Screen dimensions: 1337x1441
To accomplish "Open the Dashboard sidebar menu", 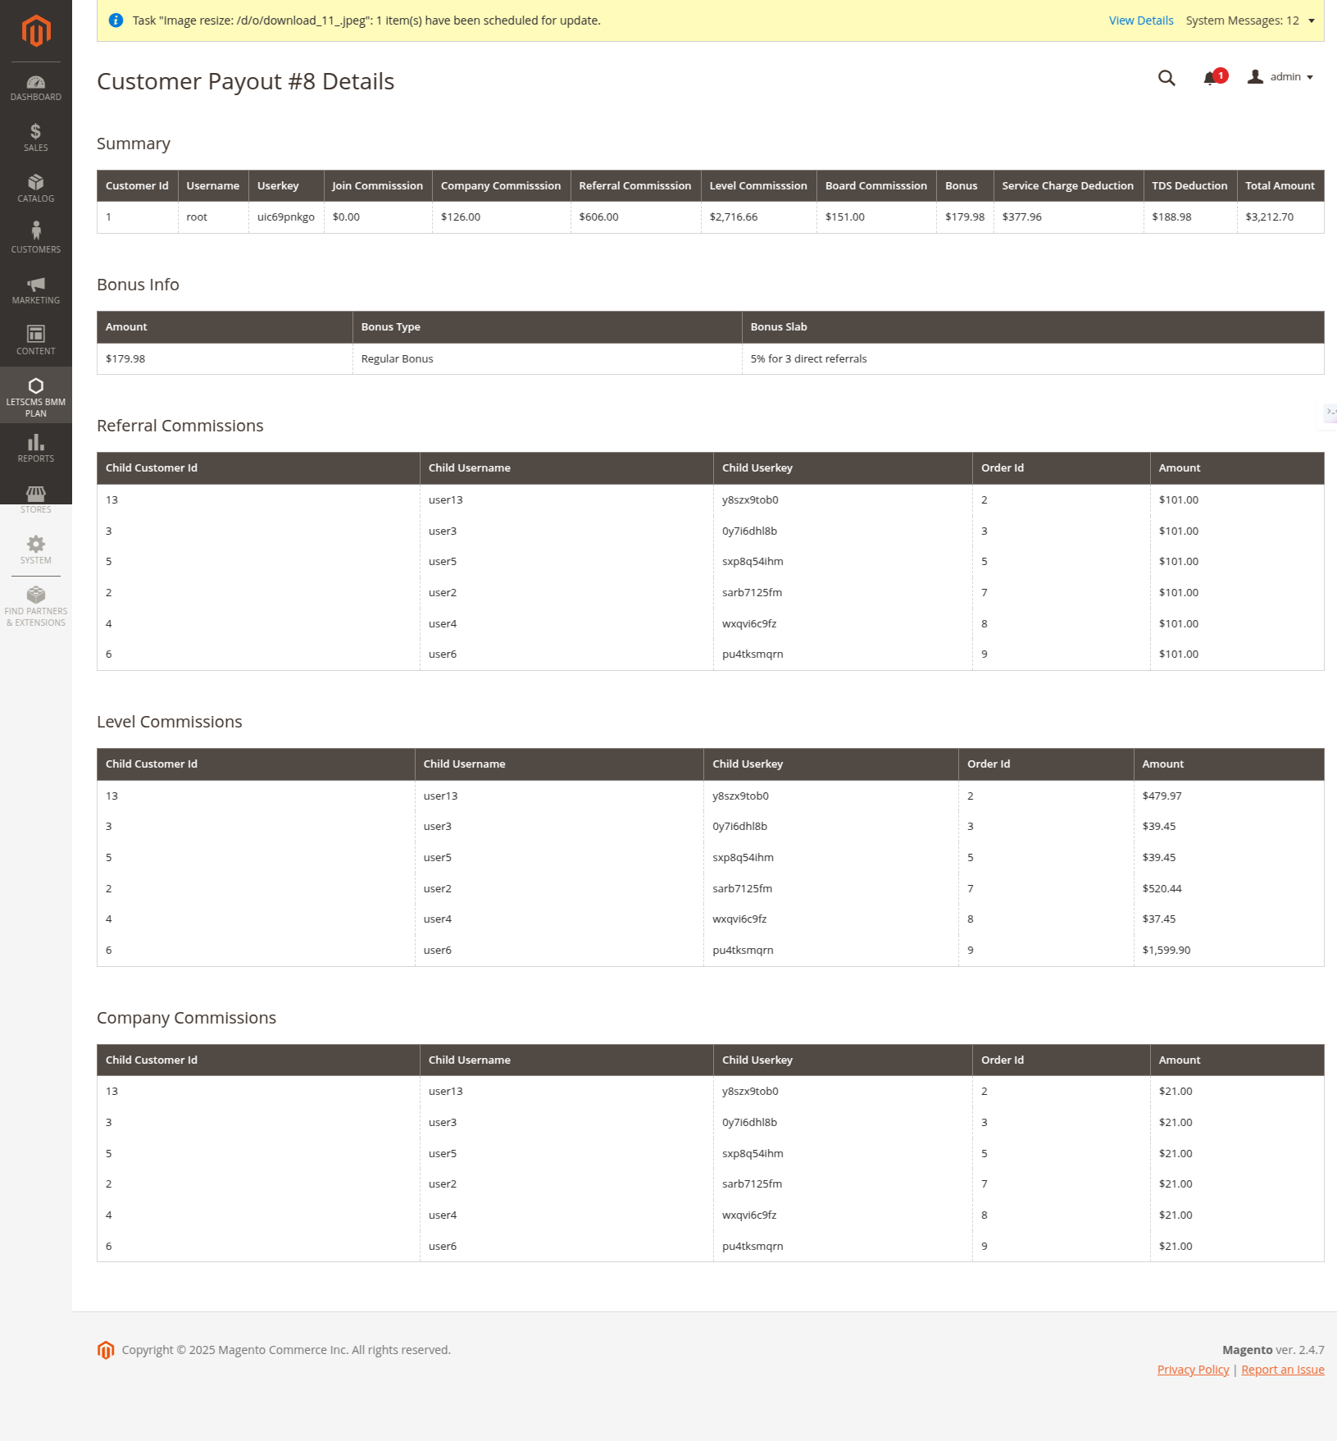I will 35,88.
